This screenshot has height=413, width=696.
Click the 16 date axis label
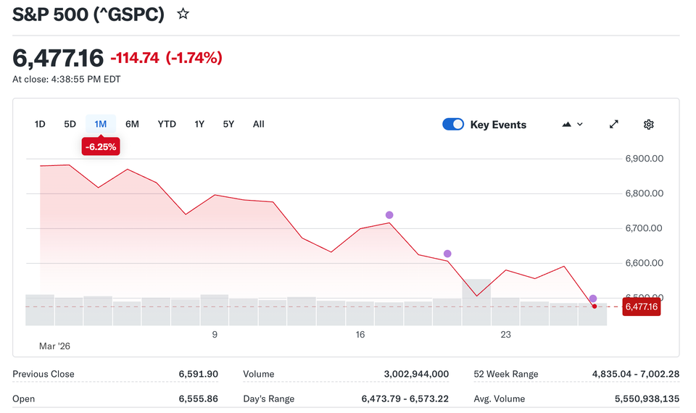[360, 335]
